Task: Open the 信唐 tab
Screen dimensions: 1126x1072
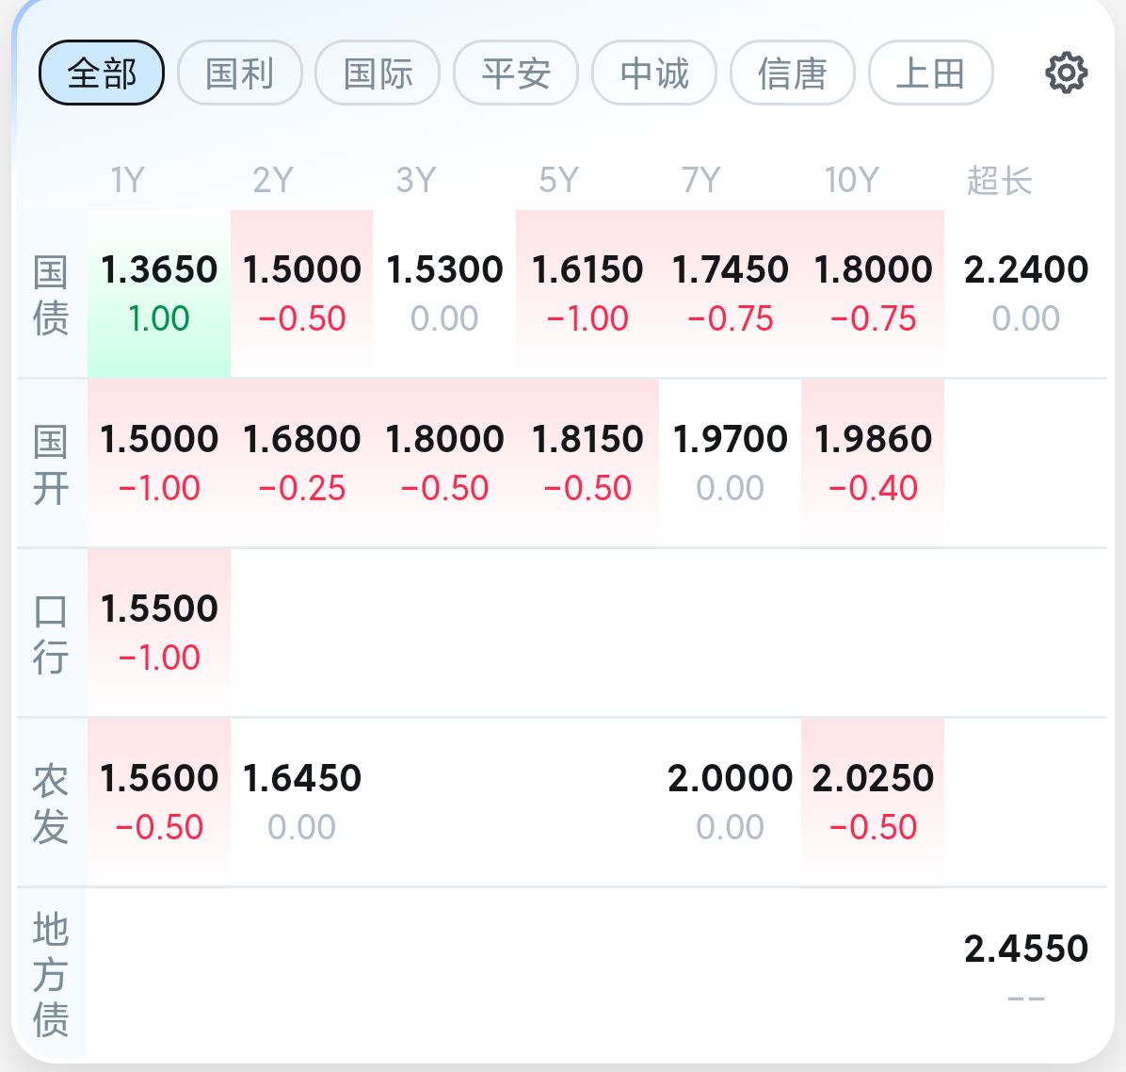Action: coord(793,73)
